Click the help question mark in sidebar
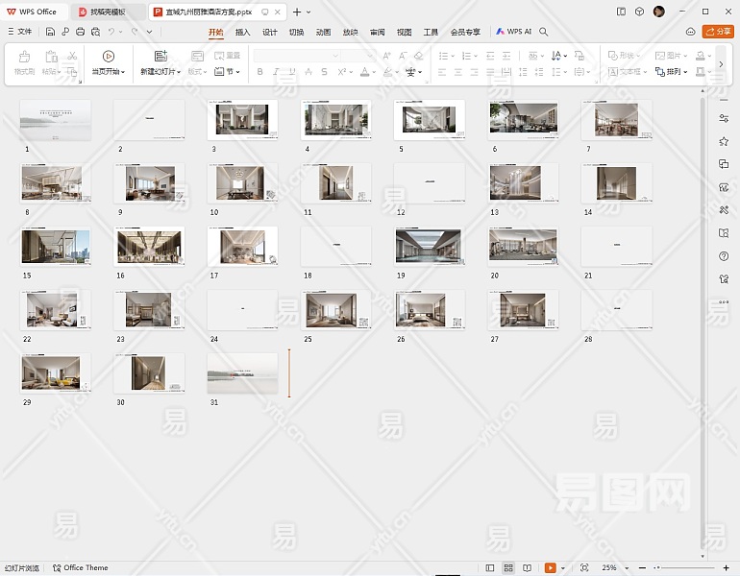The width and height of the screenshot is (740, 576). (x=724, y=256)
